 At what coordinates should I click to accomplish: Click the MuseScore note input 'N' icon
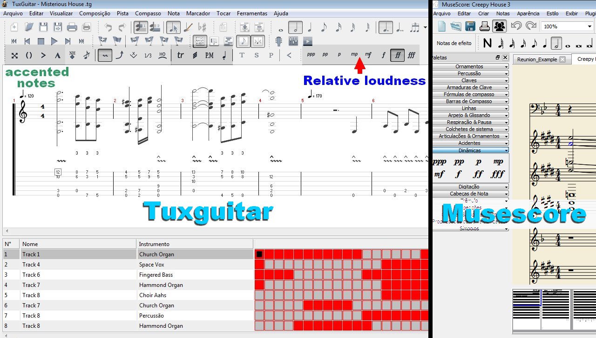[487, 43]
